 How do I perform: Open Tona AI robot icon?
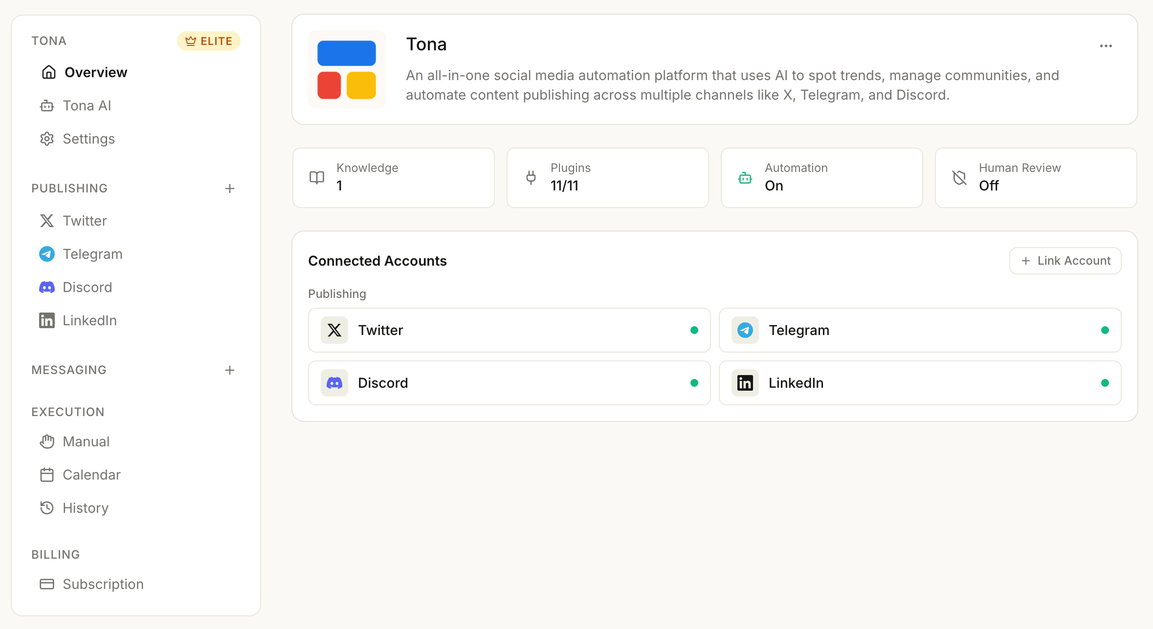[47, 105]
